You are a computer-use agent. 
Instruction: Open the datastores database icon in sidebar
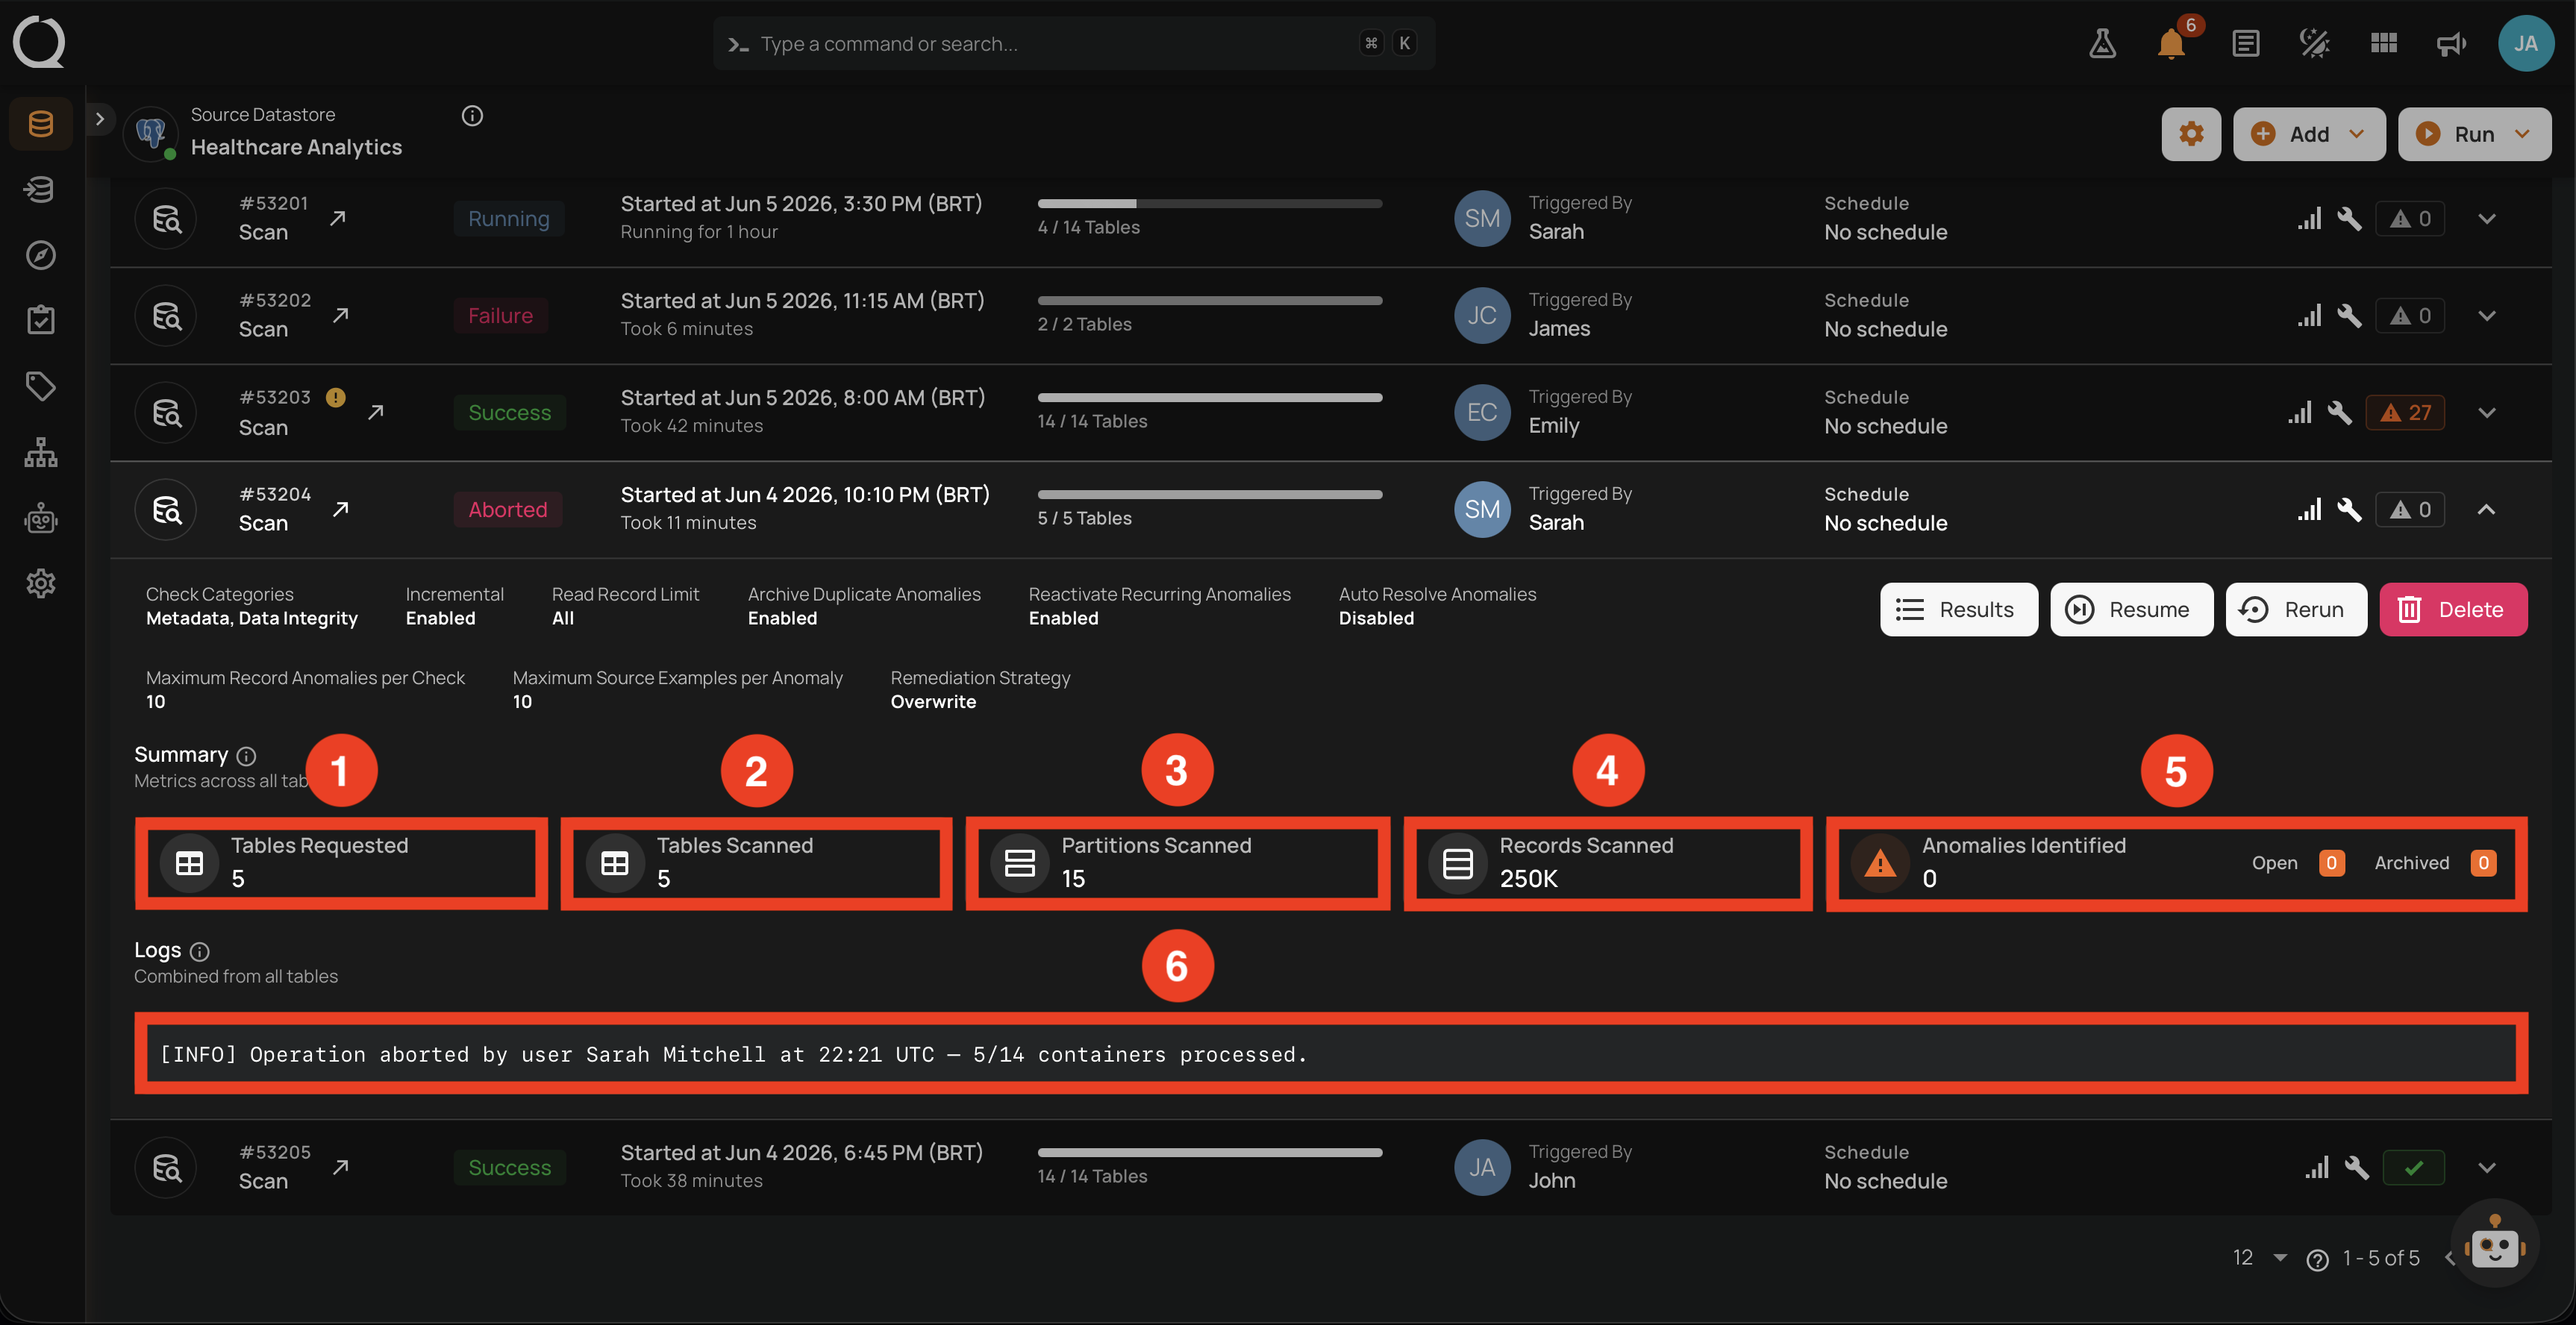(41, 124)
